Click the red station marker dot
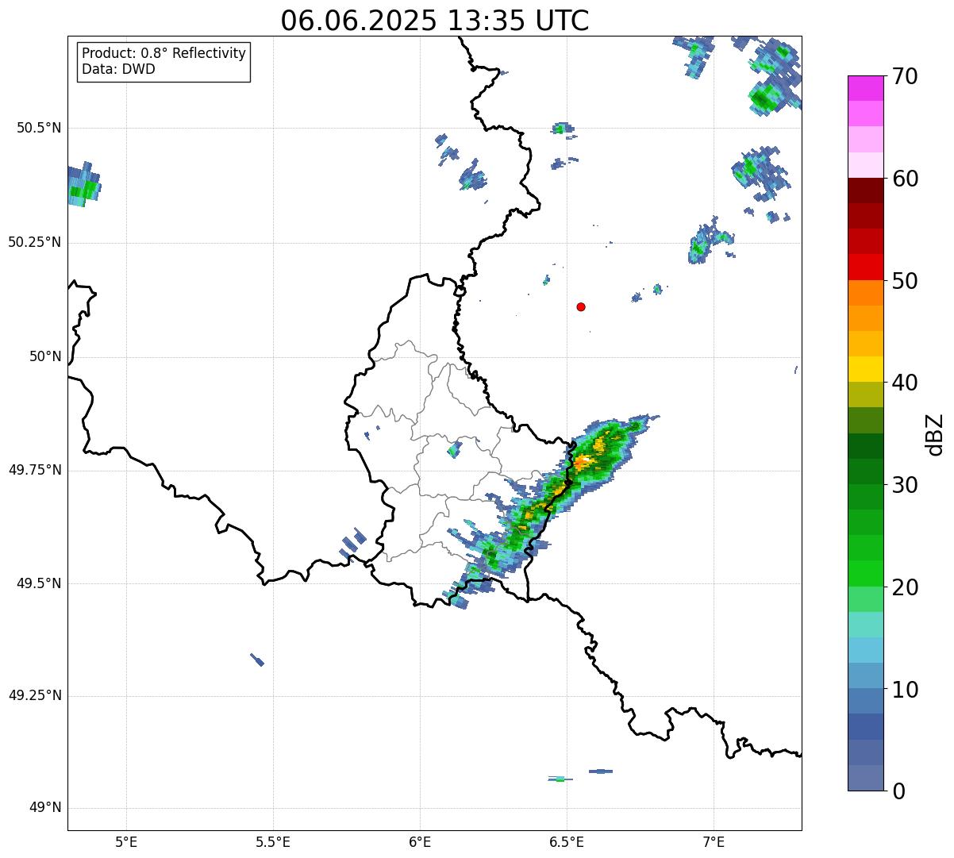Image resolution: width=954 pixels, height=858 pixels. [x=581, y=306]
